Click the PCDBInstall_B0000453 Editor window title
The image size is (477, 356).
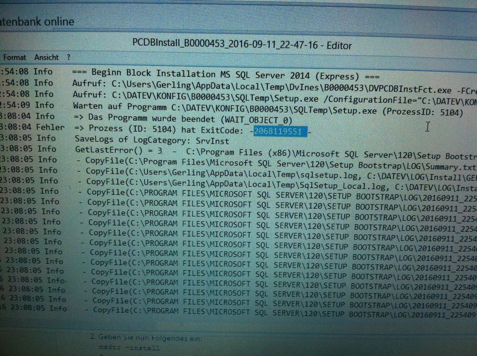[x=242, y=44]
